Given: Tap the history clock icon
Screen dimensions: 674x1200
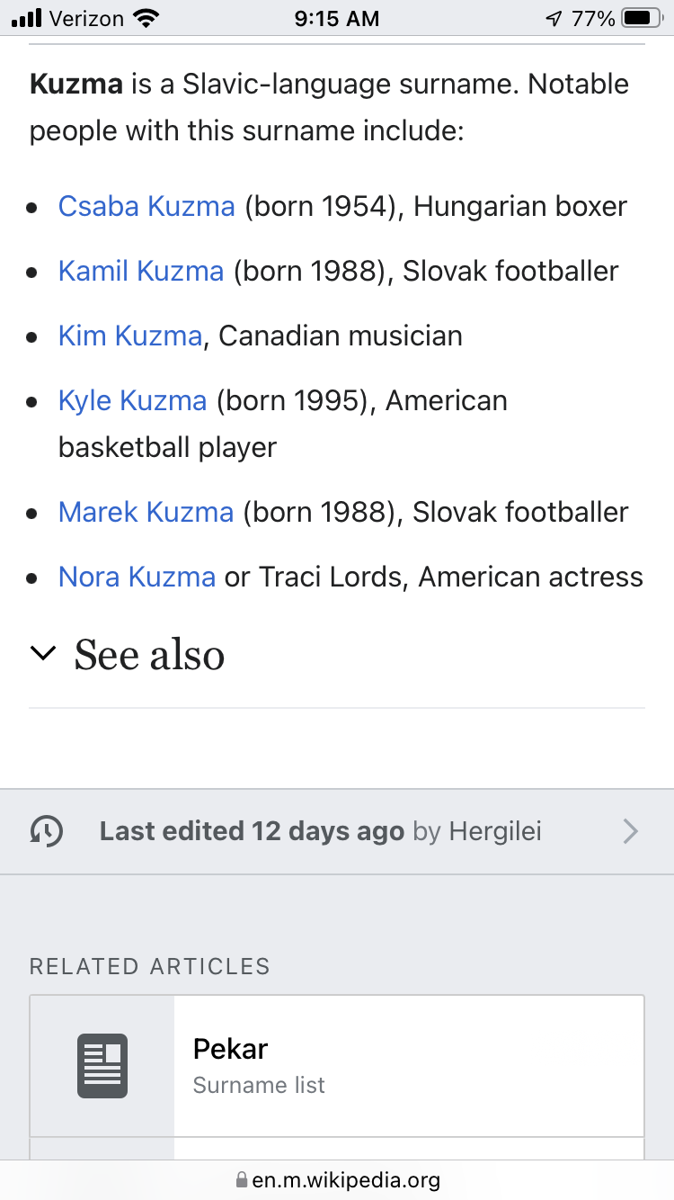Looking at the screenshot, I should 47,831.
